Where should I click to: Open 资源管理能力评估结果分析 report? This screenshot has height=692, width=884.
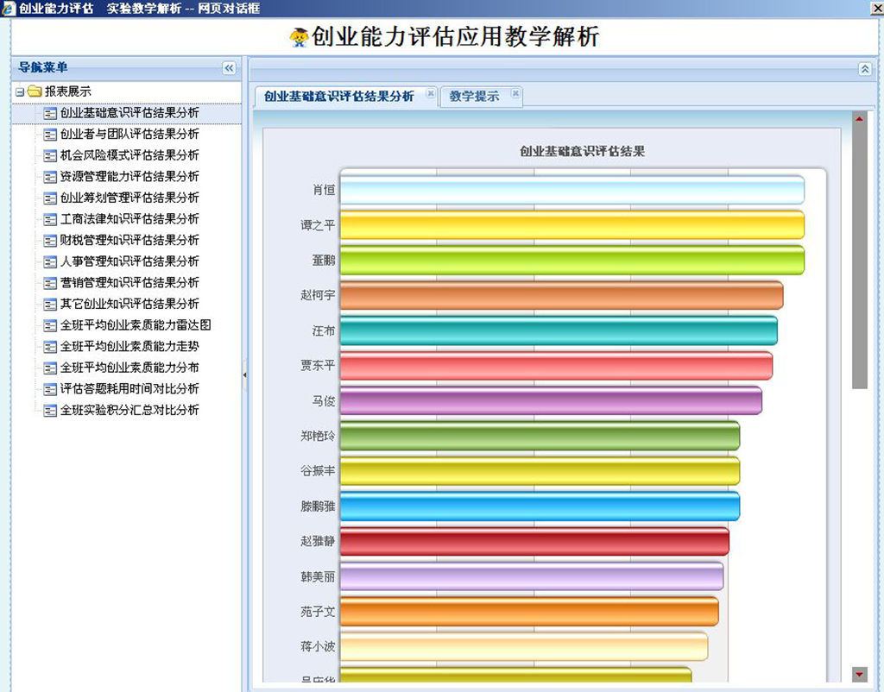coord(129,176)
